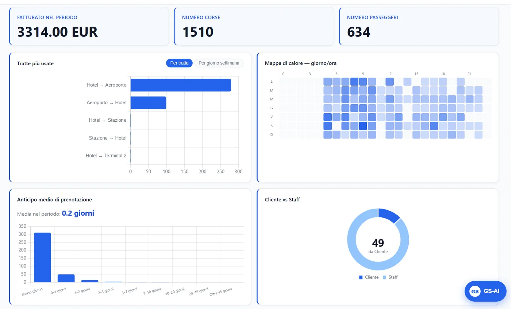Select the Per tratta toggle
511x309 pixels.
tap(179, 63)
